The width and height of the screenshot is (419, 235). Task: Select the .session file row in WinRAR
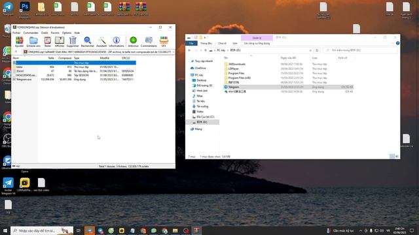tap(74, 75)
